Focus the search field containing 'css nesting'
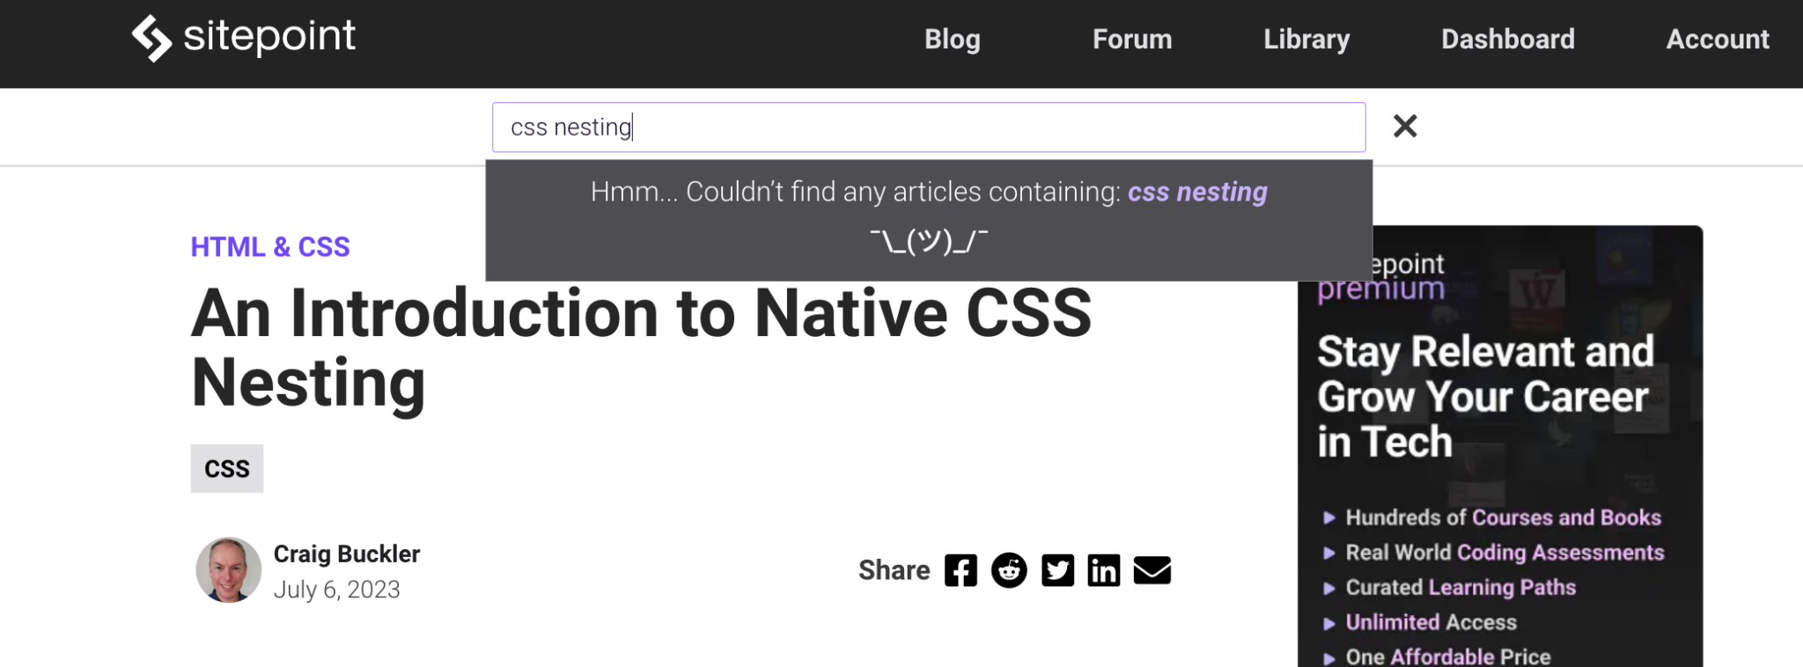 coord(928,128)
